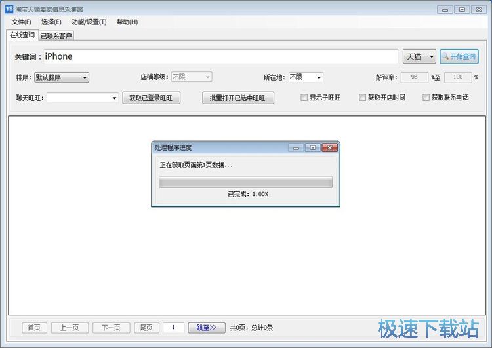Click the 首页 first page button

[35, 328]
